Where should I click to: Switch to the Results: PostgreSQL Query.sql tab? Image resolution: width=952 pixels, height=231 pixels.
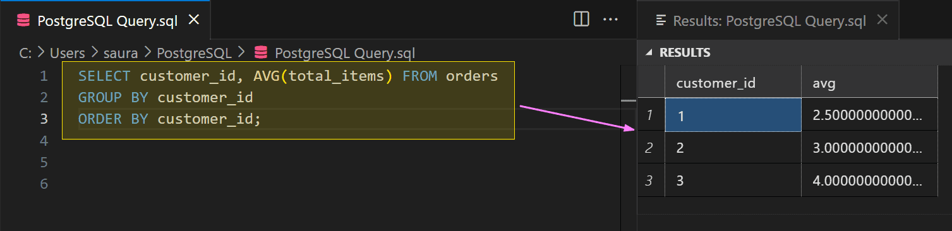(x=769, y=20)
